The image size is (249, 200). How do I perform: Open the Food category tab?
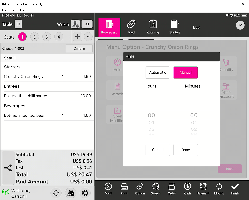pyautogui.click(x=131, y=27)
